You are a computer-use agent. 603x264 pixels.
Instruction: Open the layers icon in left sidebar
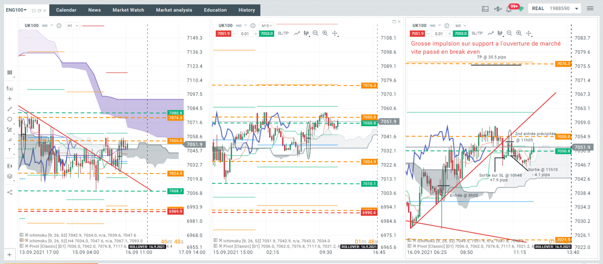coord(10,176)
